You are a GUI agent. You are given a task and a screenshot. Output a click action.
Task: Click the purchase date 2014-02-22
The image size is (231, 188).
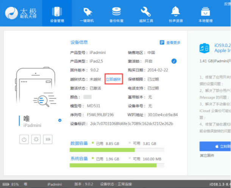coord(158,70)
